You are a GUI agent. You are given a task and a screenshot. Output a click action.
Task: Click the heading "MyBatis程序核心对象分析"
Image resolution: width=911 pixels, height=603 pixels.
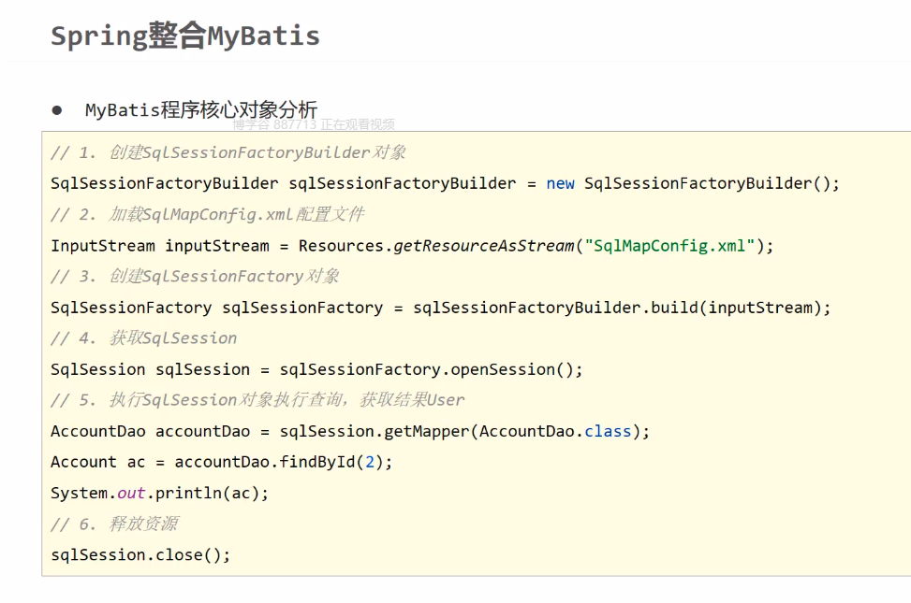point(200,110)
